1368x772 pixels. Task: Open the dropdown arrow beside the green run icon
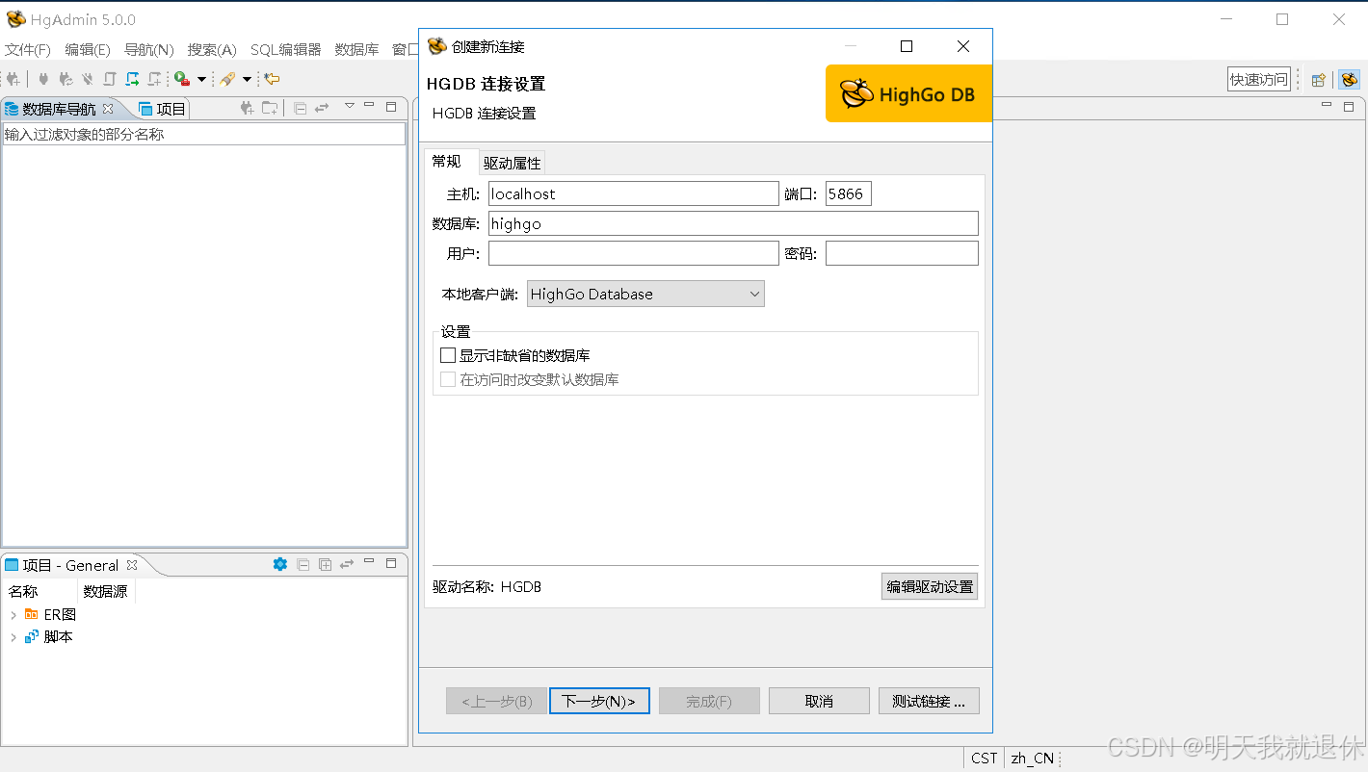[201, 79]
